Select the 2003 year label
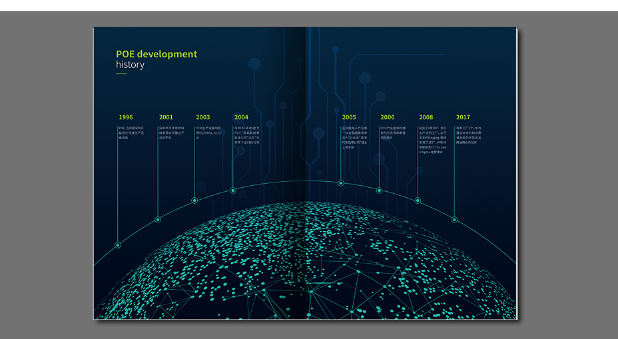The height and width of the screenshot is (339, 618). [203, 117]
